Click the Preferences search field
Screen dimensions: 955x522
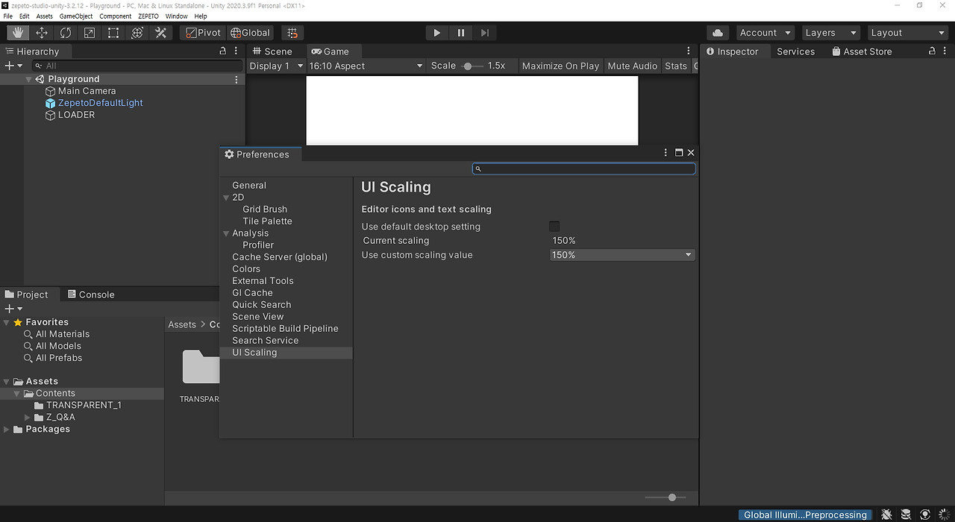point(583,169)
